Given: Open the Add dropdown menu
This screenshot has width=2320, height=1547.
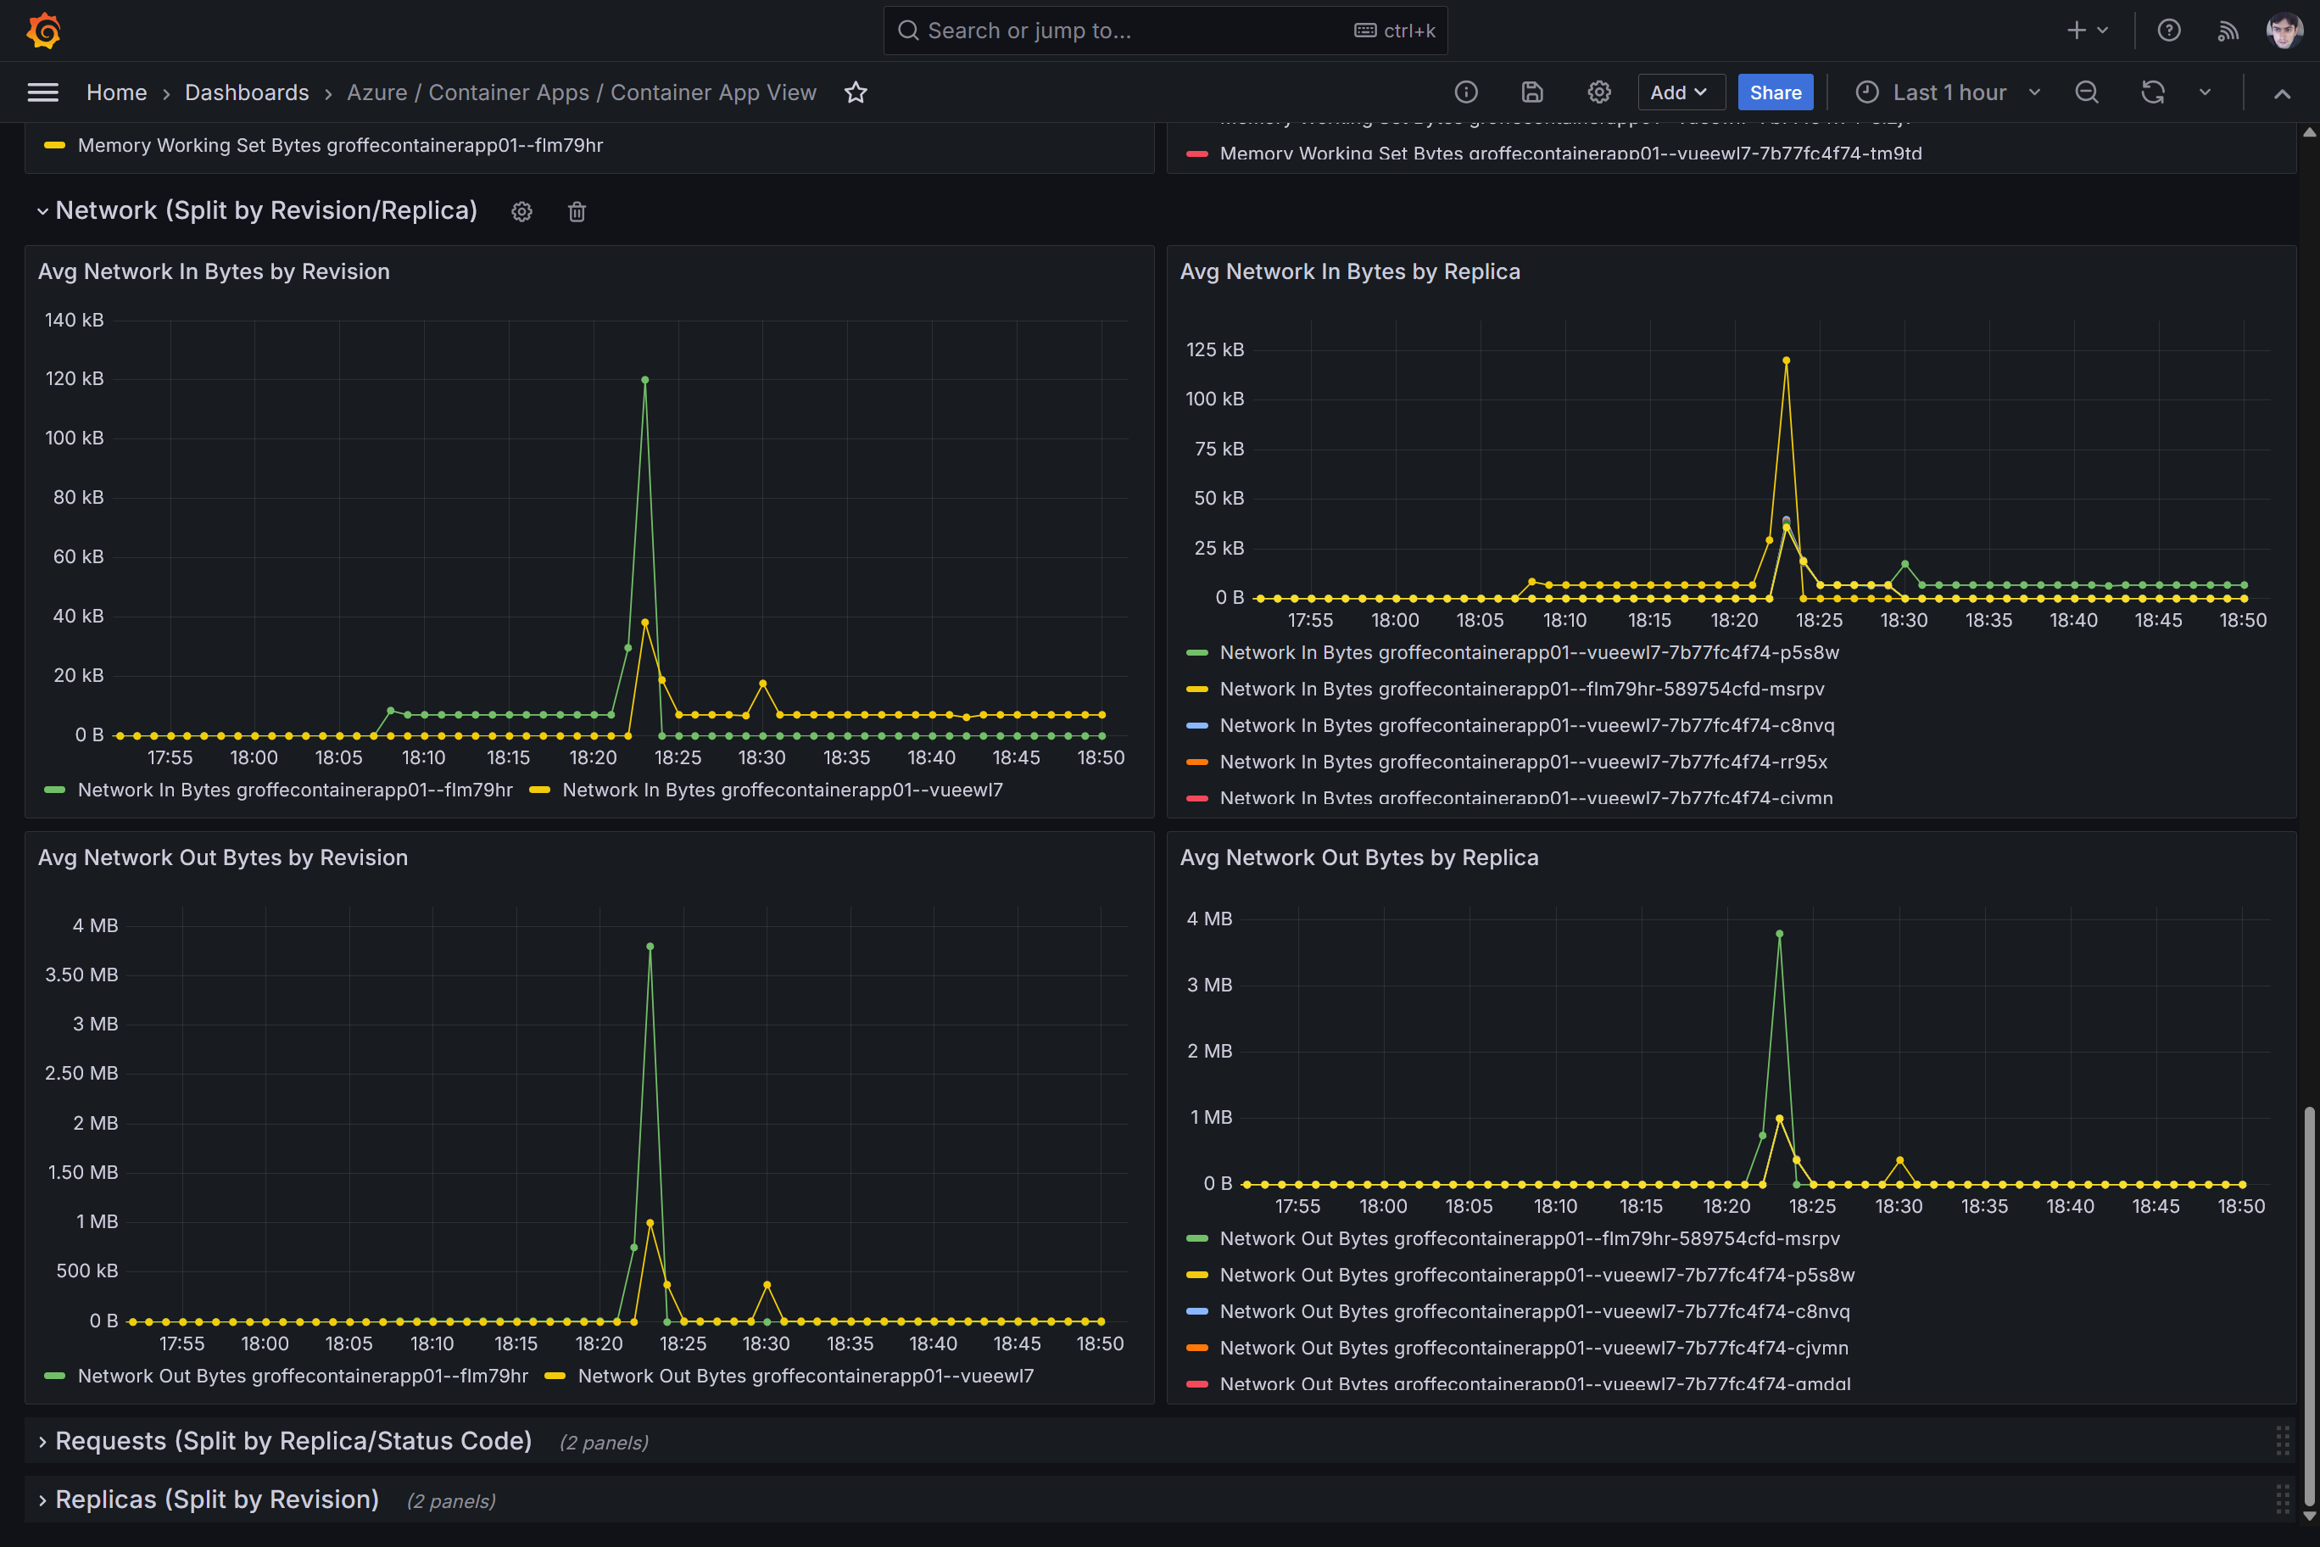Looking at the screenshot, I should [x=1680, y=92].
